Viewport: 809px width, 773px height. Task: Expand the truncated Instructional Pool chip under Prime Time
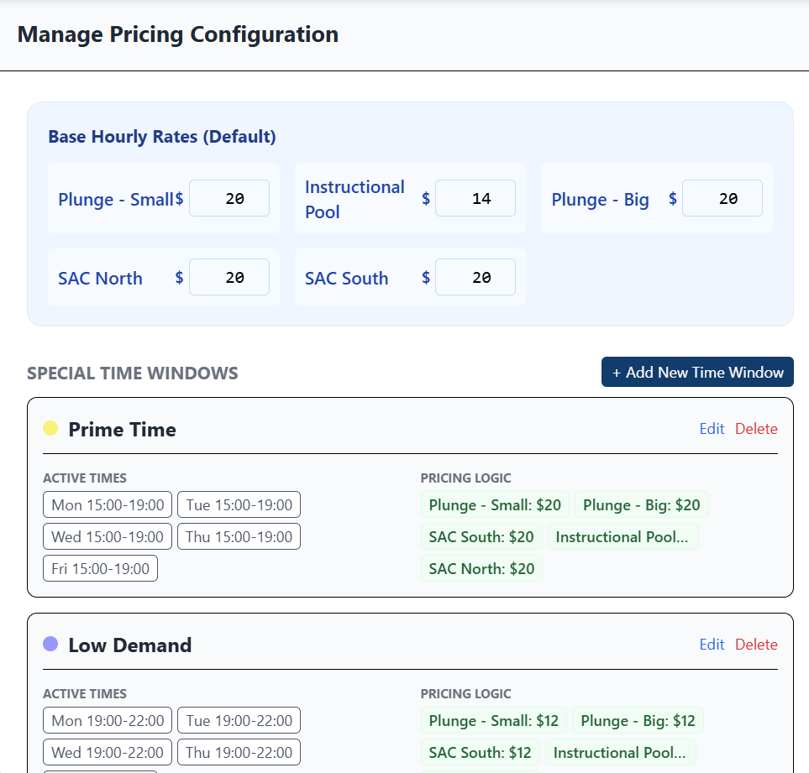pos(623,536)
